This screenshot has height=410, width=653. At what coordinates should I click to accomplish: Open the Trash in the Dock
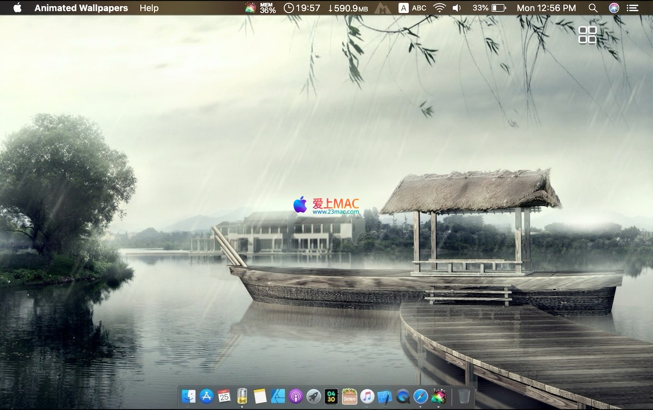coord(464,396)
